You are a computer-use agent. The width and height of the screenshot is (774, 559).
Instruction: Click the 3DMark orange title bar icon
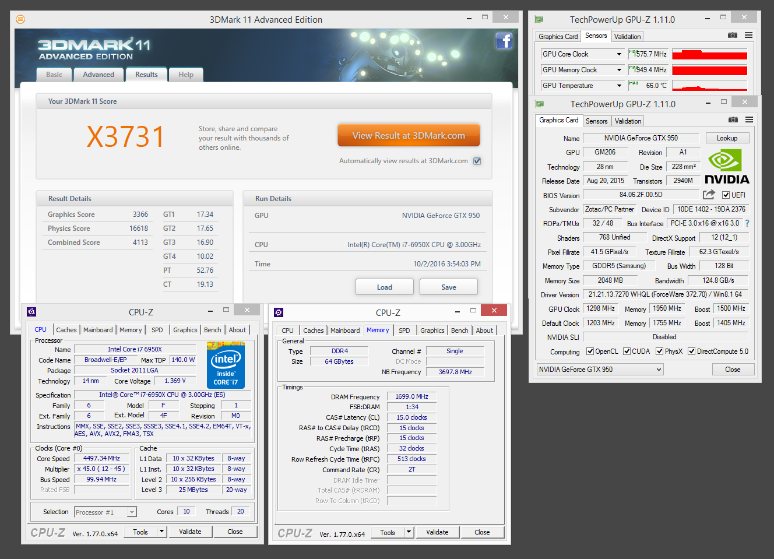pyautogui.click(x=20, y=19)
